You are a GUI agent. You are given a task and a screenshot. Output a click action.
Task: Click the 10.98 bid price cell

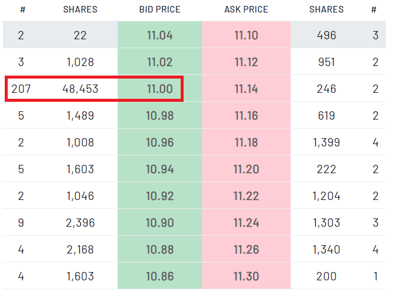click(159, 115)
